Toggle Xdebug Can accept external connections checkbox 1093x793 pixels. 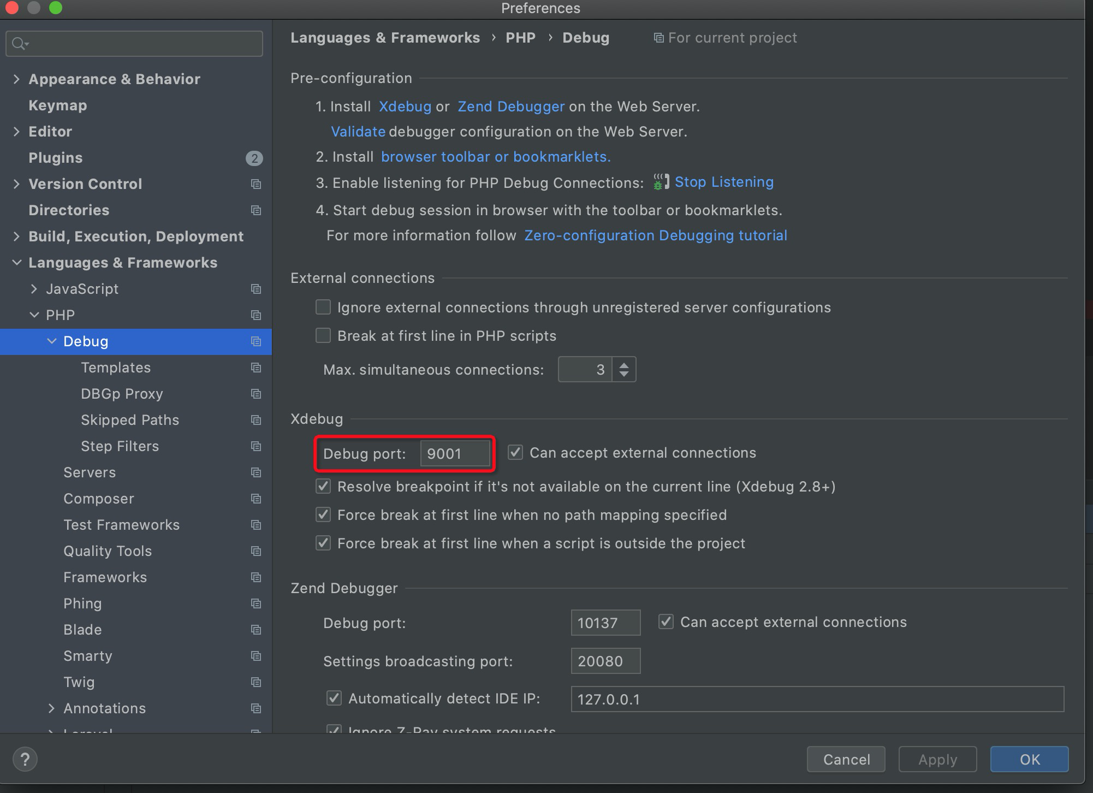click(x=515, y=452)
